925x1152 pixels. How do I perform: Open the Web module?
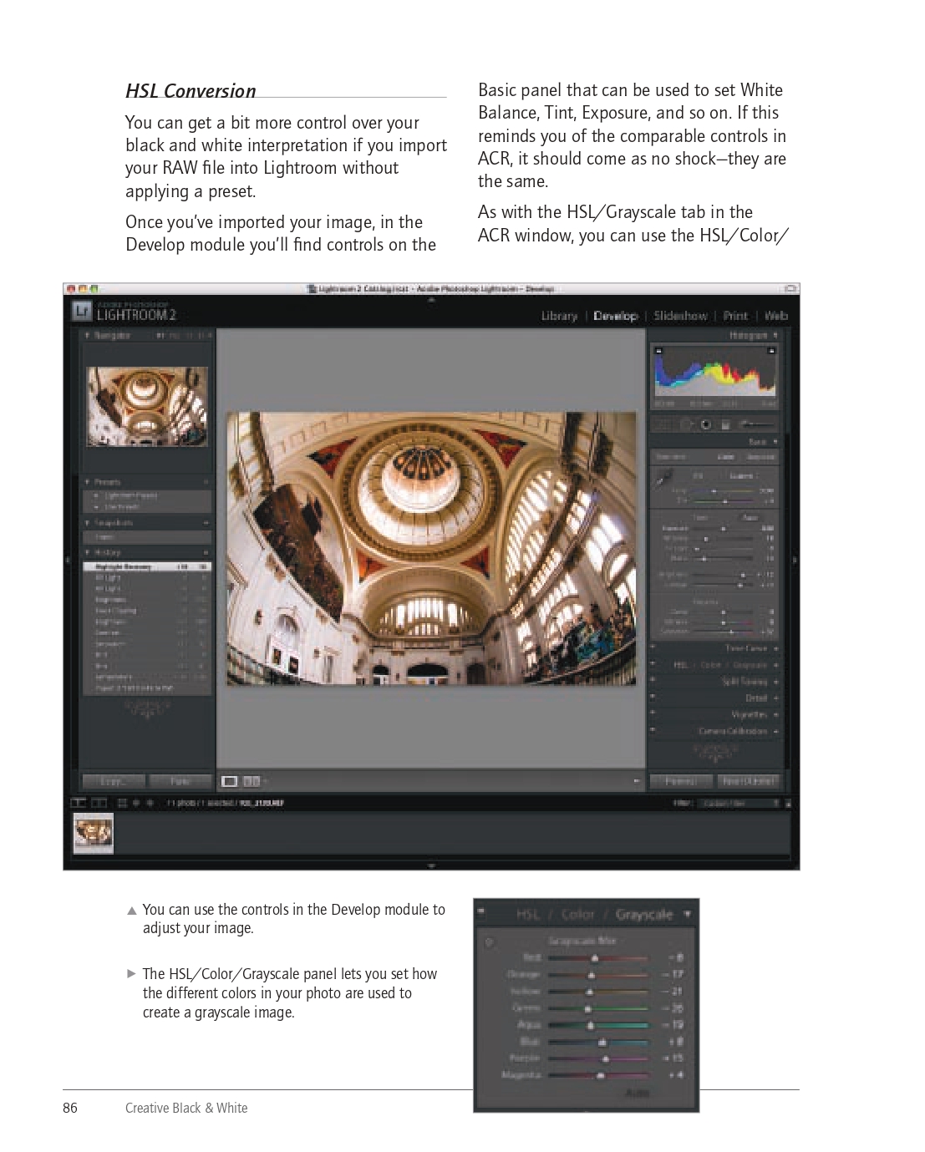(x=776, y=316)
